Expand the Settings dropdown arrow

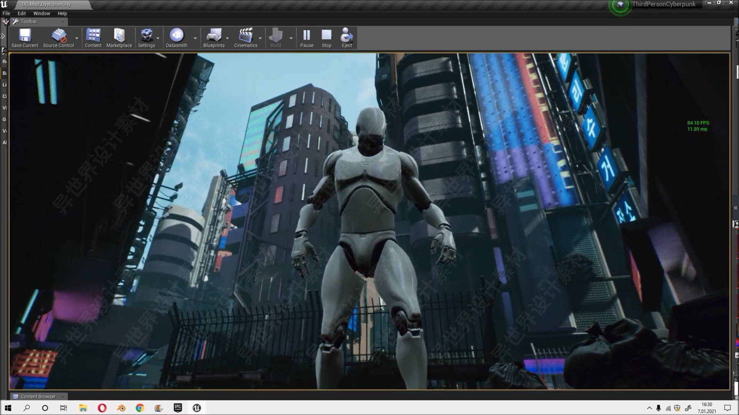[158, 38]
